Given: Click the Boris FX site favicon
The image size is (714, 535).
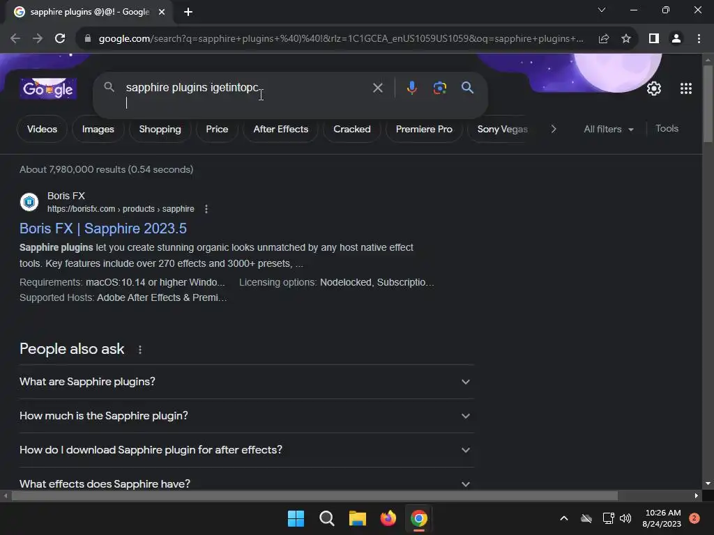Looking at the screenshot, I should (29, 201).
